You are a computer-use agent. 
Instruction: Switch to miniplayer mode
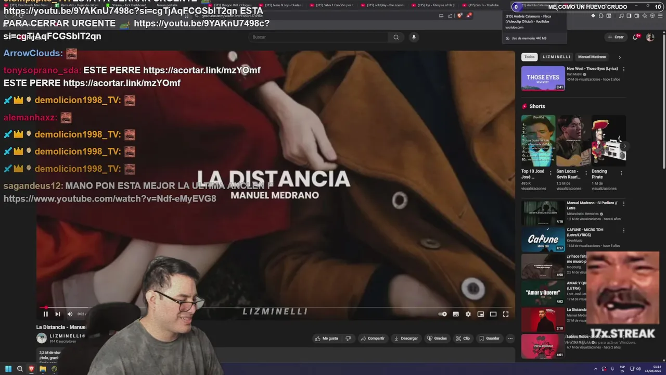click(481, 314)
